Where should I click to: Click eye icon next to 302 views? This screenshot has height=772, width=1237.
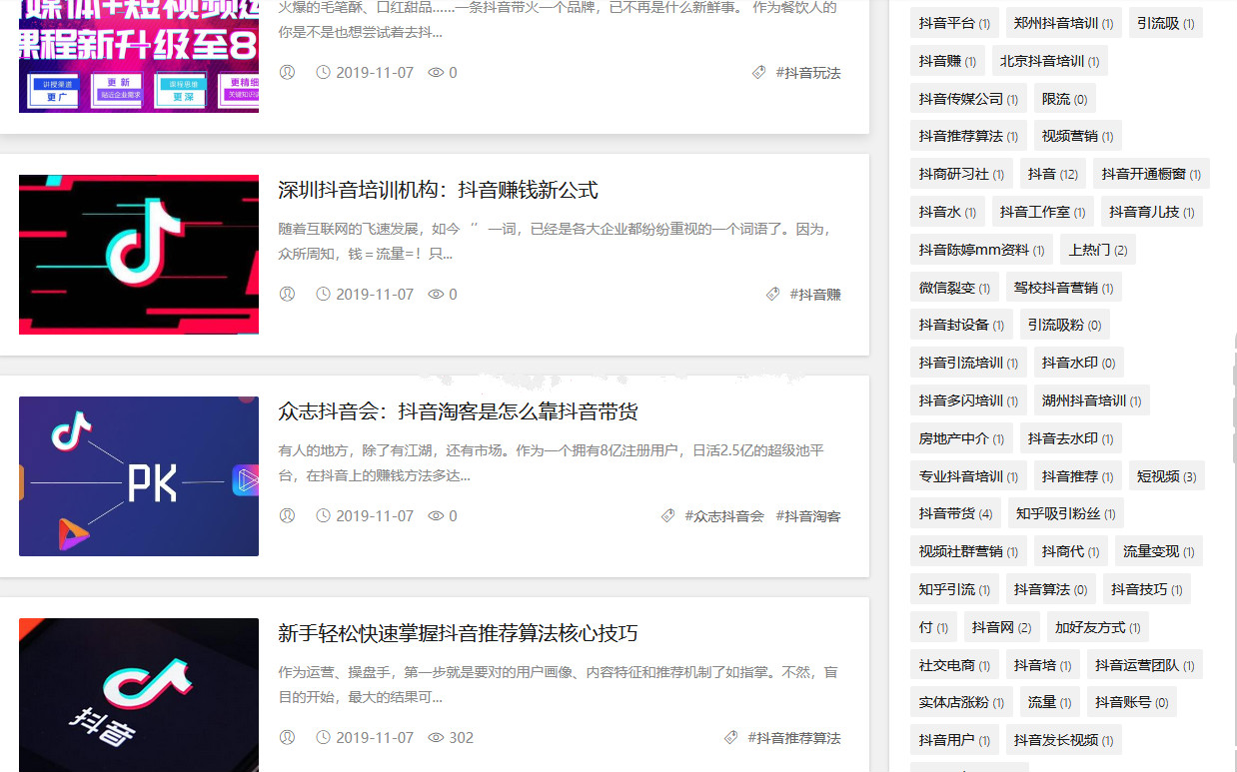coord(436,737)
